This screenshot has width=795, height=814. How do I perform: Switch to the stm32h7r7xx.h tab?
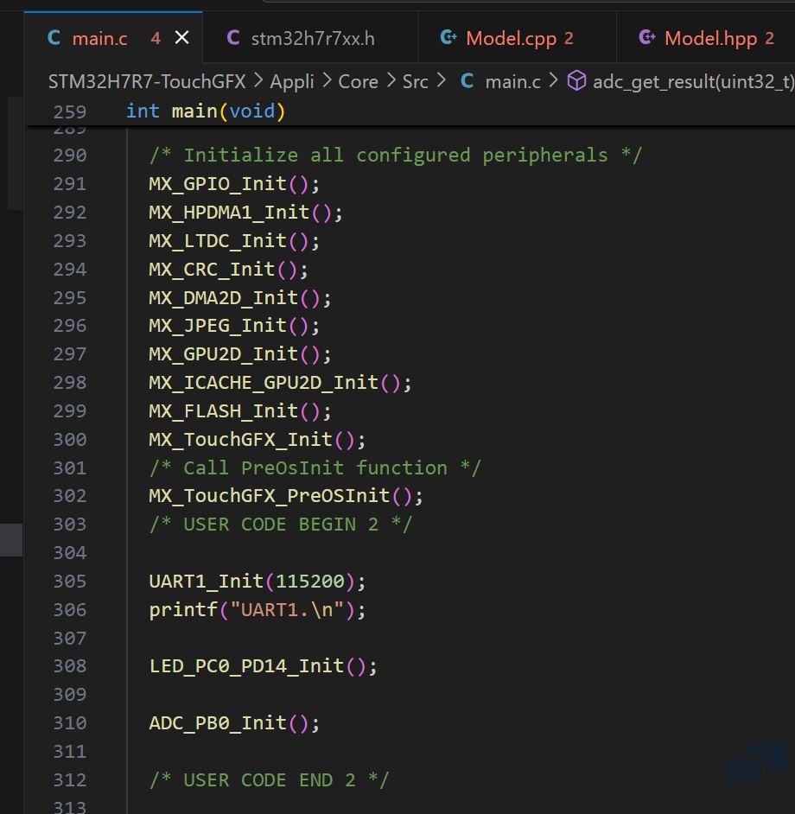click(310, 38)
